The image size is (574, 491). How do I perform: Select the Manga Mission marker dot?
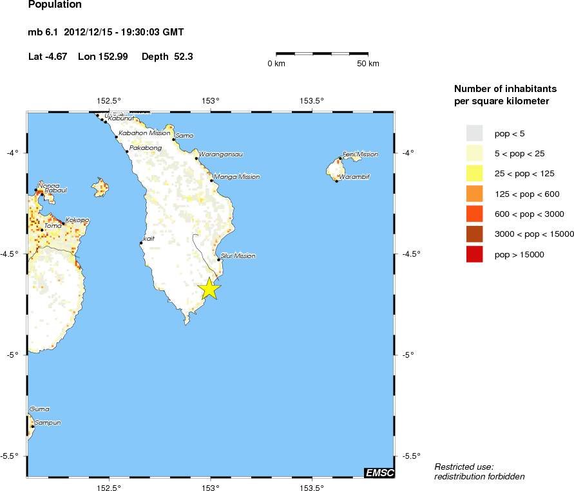211,181
